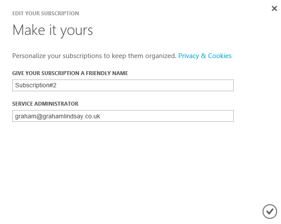
Task: Click the checkmark to confirm changes
Action: (270, 211)
